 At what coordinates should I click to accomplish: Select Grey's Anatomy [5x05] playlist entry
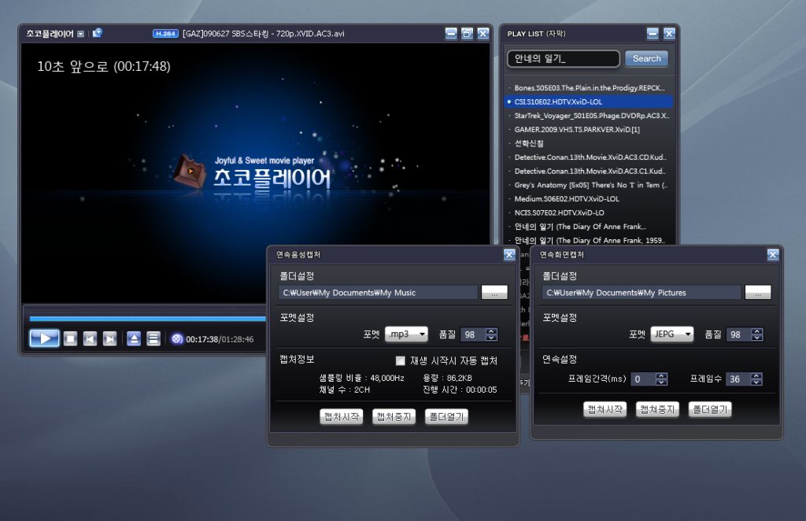tap(589, 185)
